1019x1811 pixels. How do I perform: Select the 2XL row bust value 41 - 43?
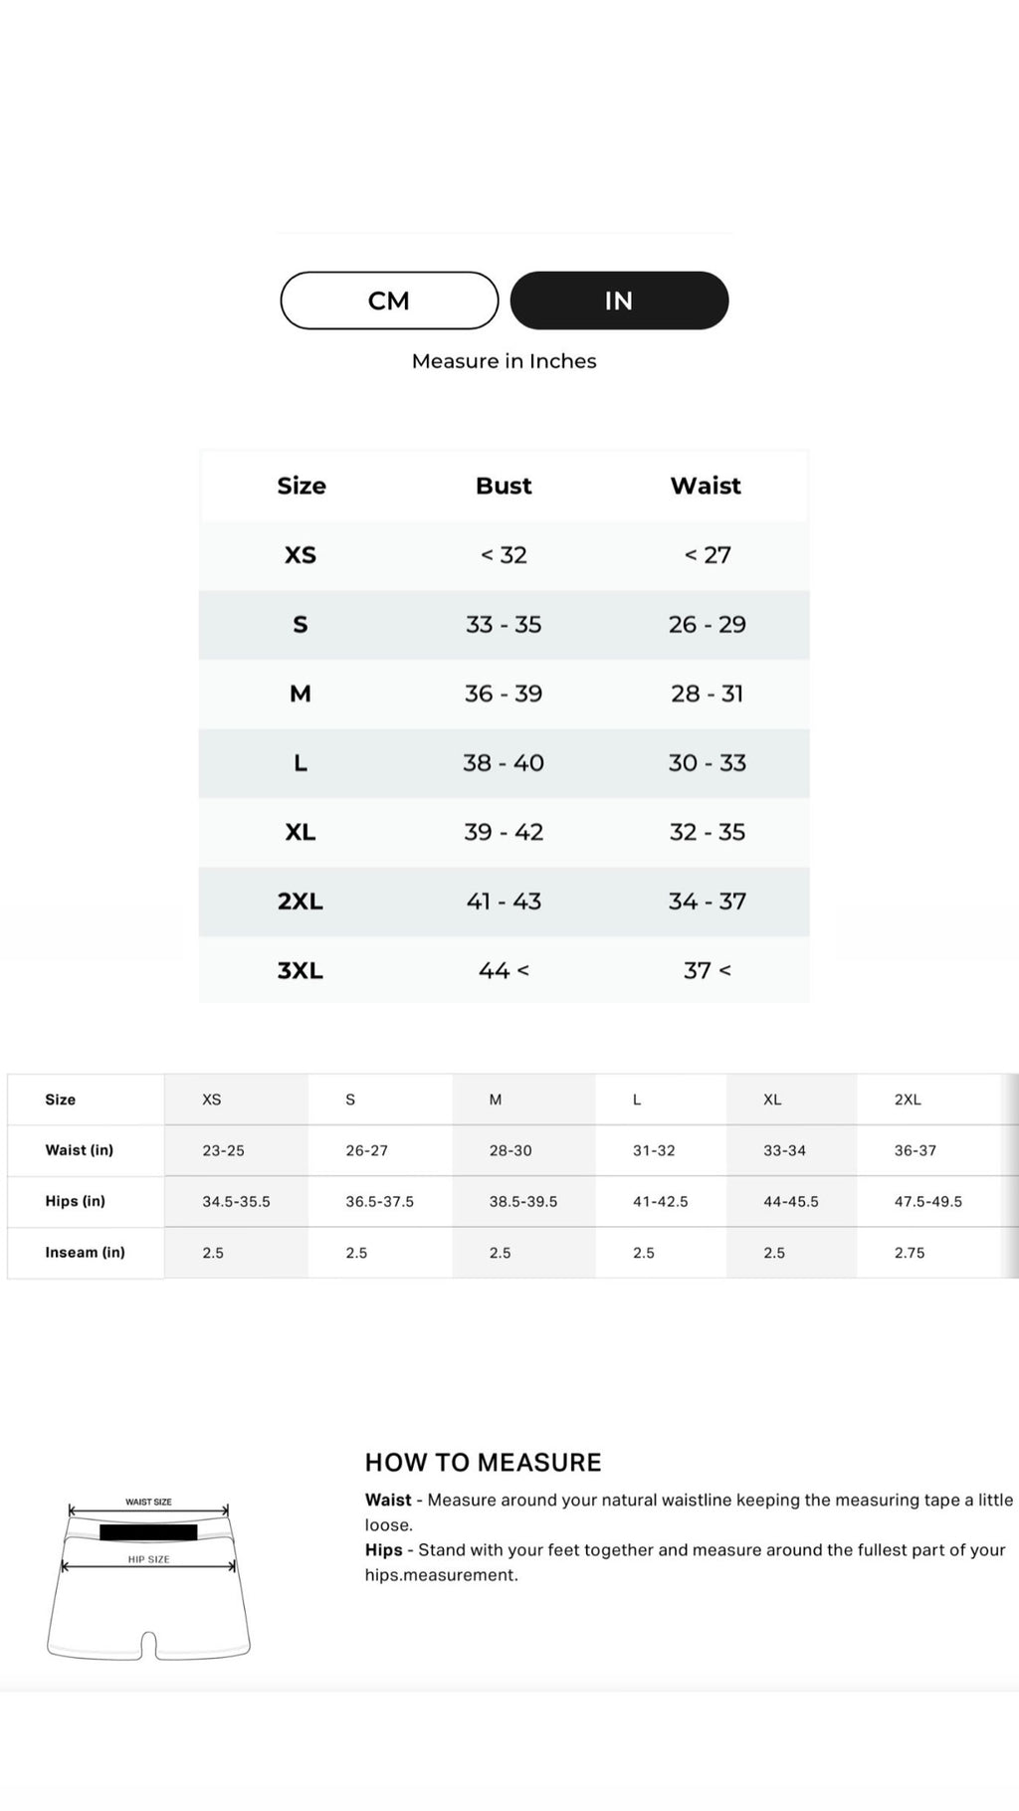[504, 902]
